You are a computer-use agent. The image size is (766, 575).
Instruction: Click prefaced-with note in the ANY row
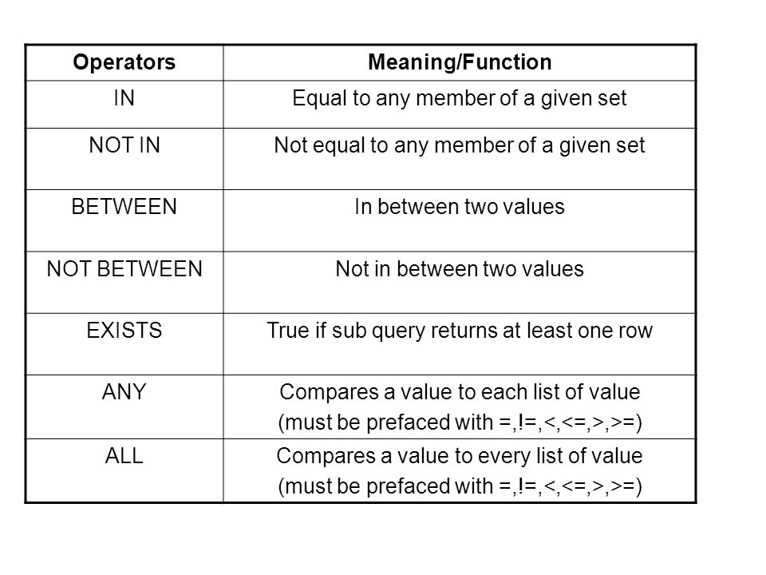(x=460, y=423)
